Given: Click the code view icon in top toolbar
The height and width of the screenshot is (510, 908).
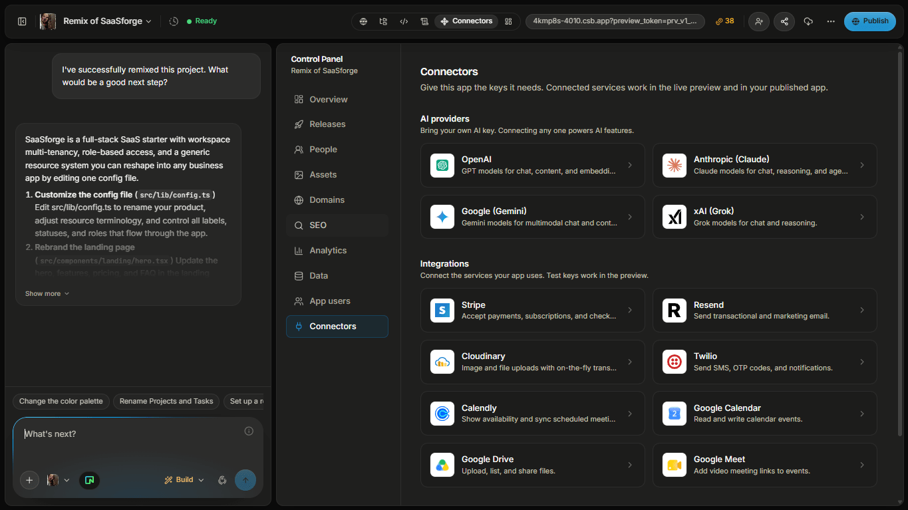Looking at the screenshot, I should [x=404, y=21].
